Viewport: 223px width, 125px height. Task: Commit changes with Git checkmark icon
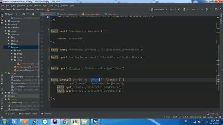[x=202, y=9]
